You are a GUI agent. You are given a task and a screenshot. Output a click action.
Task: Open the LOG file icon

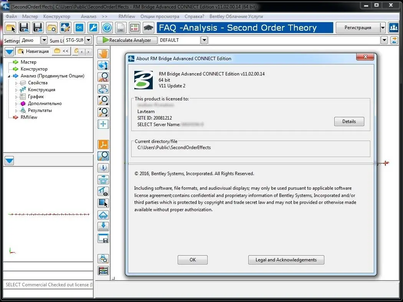click(x=121, y=28)
